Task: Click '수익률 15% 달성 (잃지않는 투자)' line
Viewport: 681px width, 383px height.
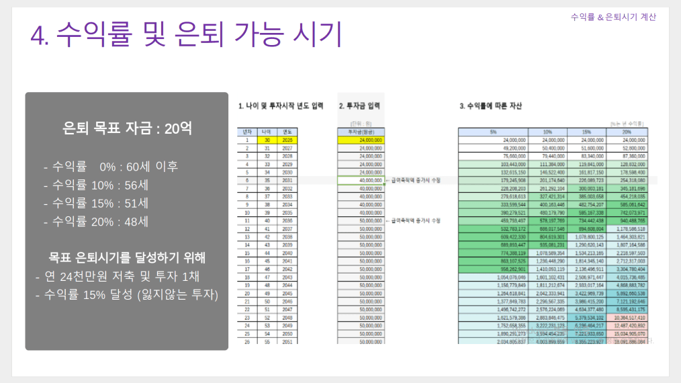Action: coord(127,295)
